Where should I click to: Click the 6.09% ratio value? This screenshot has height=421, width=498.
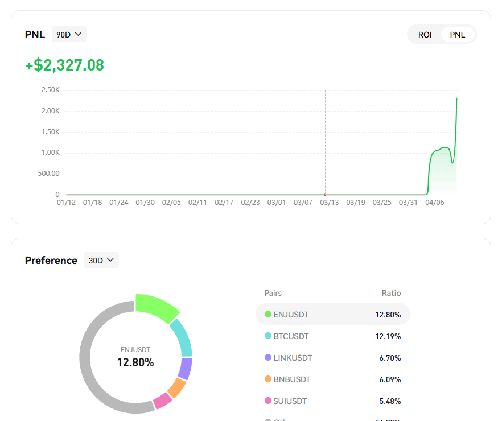click(x=390, y=379)
